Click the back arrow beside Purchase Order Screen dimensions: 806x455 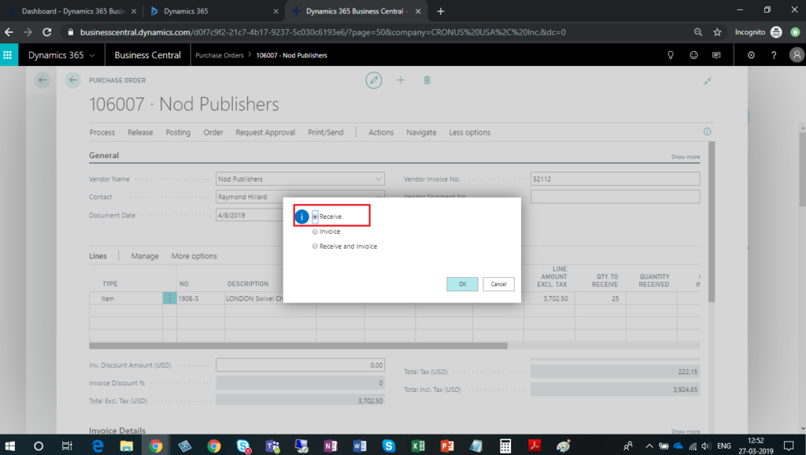coord(73,80)
